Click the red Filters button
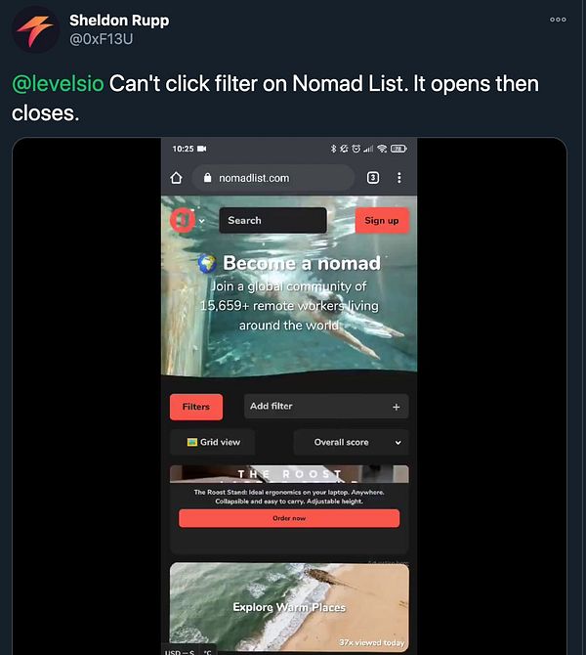Screen dimensions: 586x655 click(196, 407)
